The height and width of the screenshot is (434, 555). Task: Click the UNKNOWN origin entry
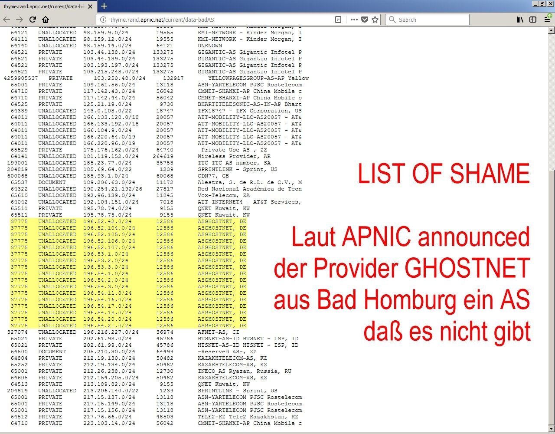(210, 46)
